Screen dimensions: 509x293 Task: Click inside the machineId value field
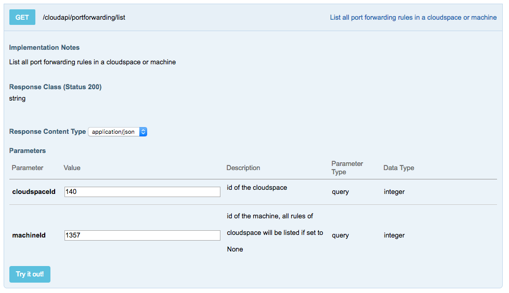click(x=142, y=235)
